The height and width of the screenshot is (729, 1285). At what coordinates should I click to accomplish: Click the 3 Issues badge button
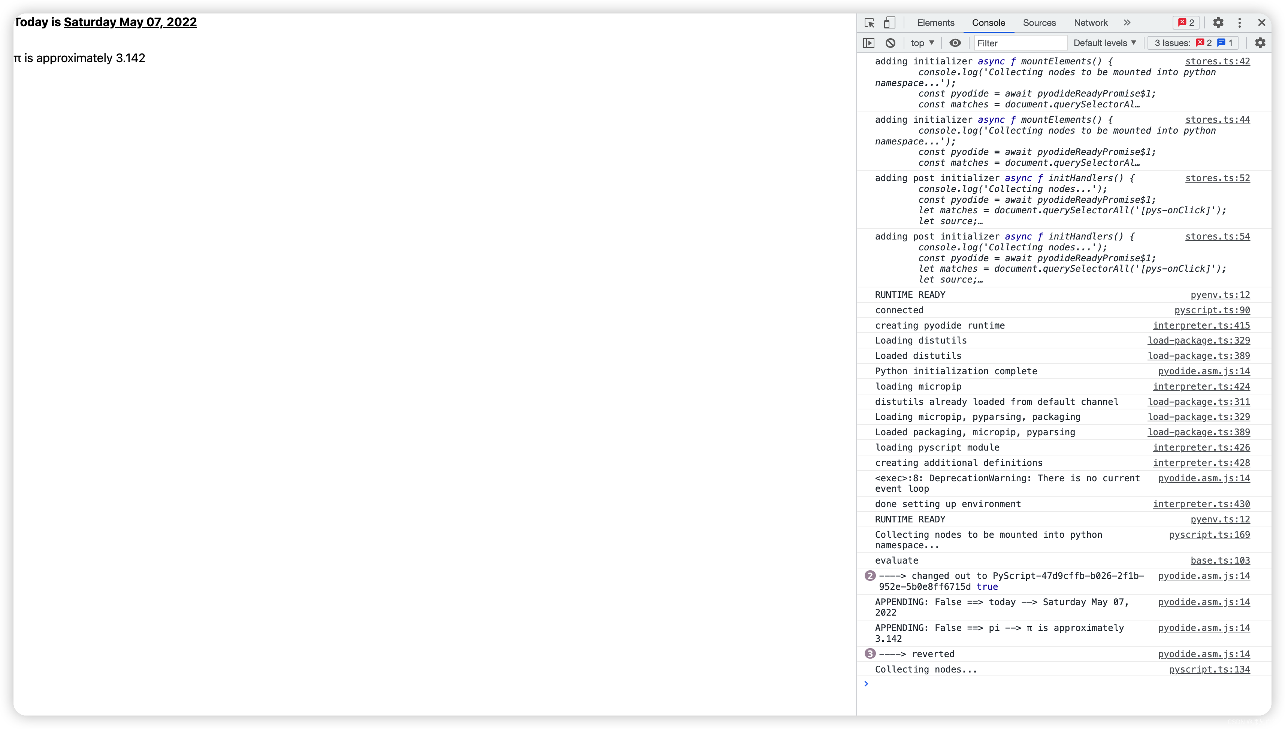tap(1196, 42)
